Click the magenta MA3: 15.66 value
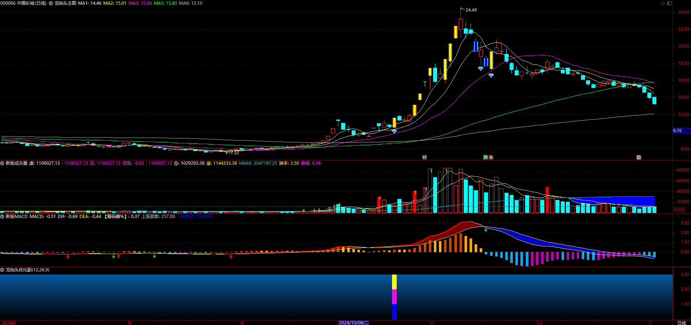The width and height of the screenshot is (691, 325). coord(140,3)
